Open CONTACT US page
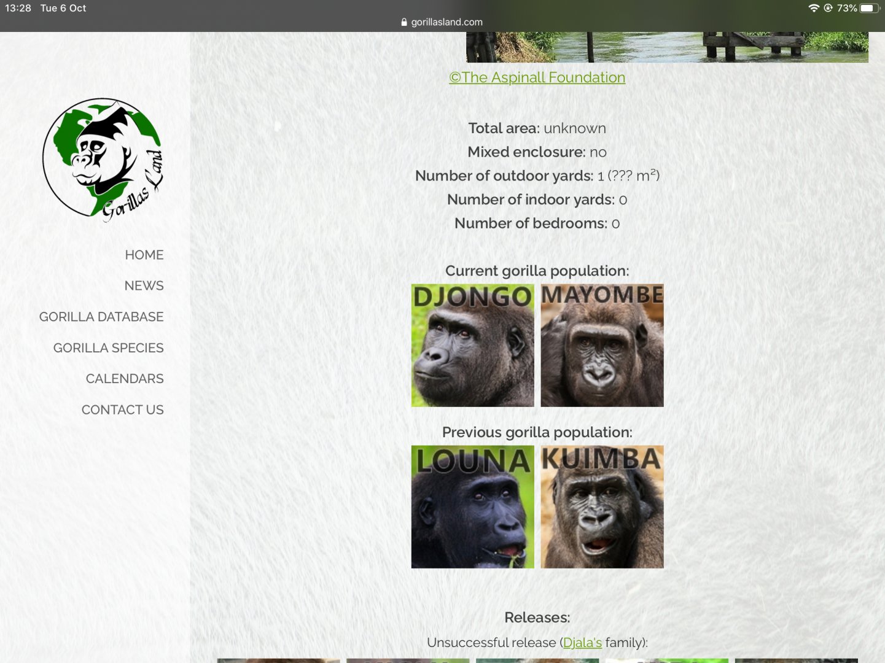The height and width of the screenshot is (663, 885). point(122,409)
